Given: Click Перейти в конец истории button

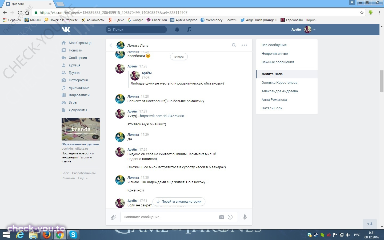Looking at the screenshot, I should point(179,202).
